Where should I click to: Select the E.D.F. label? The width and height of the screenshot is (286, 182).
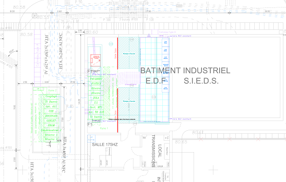click(x=156, y=81)
